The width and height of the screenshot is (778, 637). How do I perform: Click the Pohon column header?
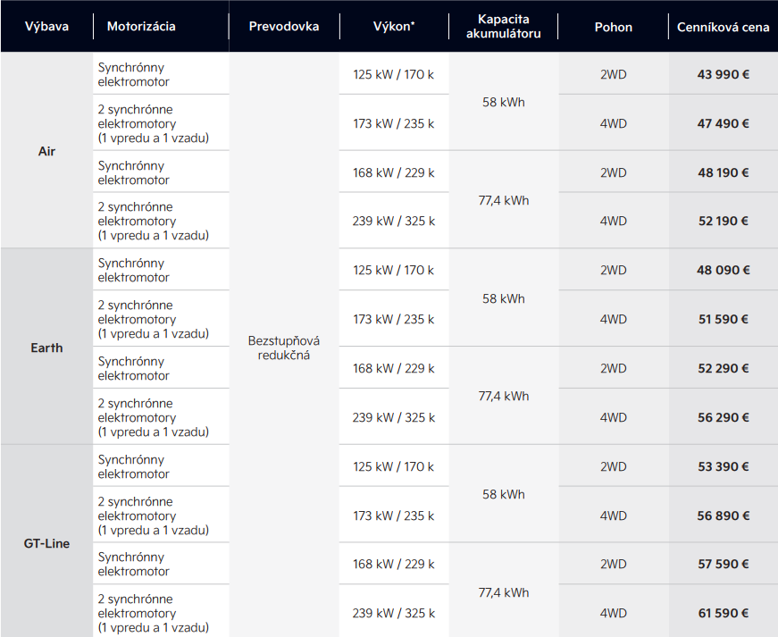click(614, 27)
